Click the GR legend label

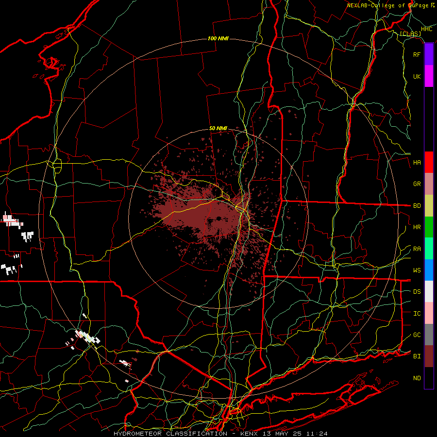click(x=417, y=184)
